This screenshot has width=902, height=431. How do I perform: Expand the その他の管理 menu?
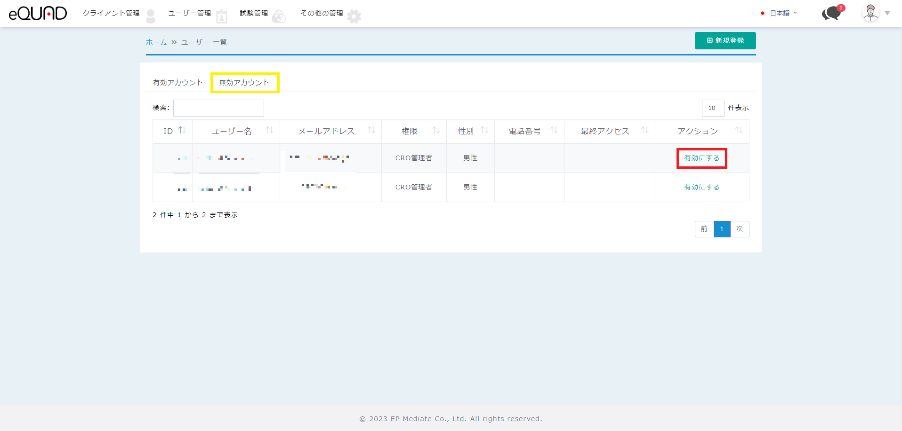pyautogui.click(x=322, y=13)
